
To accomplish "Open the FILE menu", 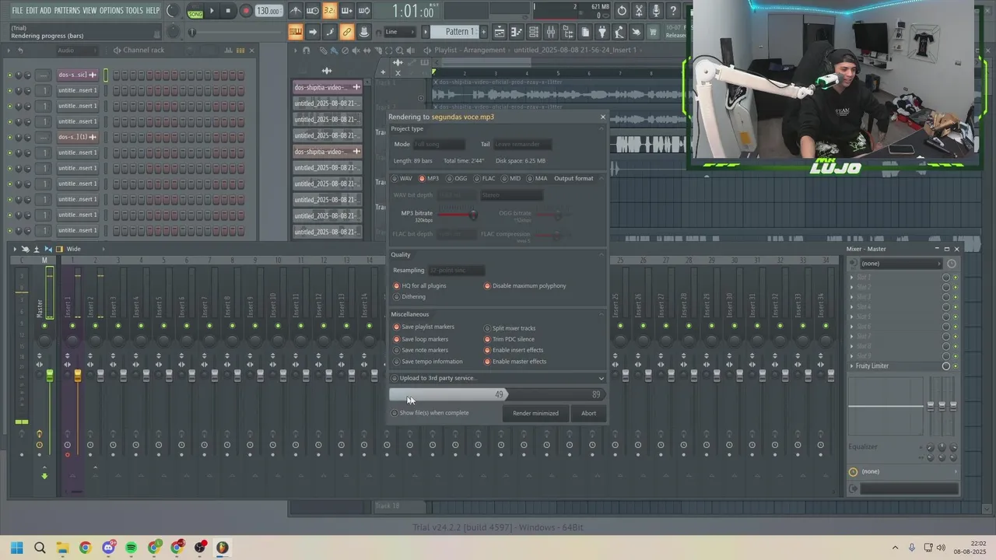I will click(17, 11).
